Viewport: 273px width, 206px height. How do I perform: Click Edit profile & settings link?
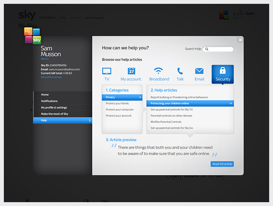[51, 77]
